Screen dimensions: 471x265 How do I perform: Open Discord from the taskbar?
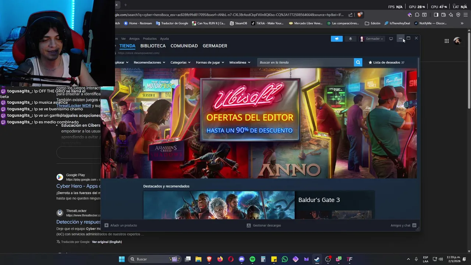click(x=241, y=259)
